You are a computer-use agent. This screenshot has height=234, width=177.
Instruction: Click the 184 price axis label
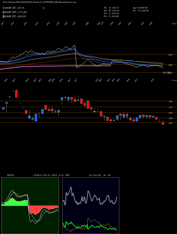[170, 102]
